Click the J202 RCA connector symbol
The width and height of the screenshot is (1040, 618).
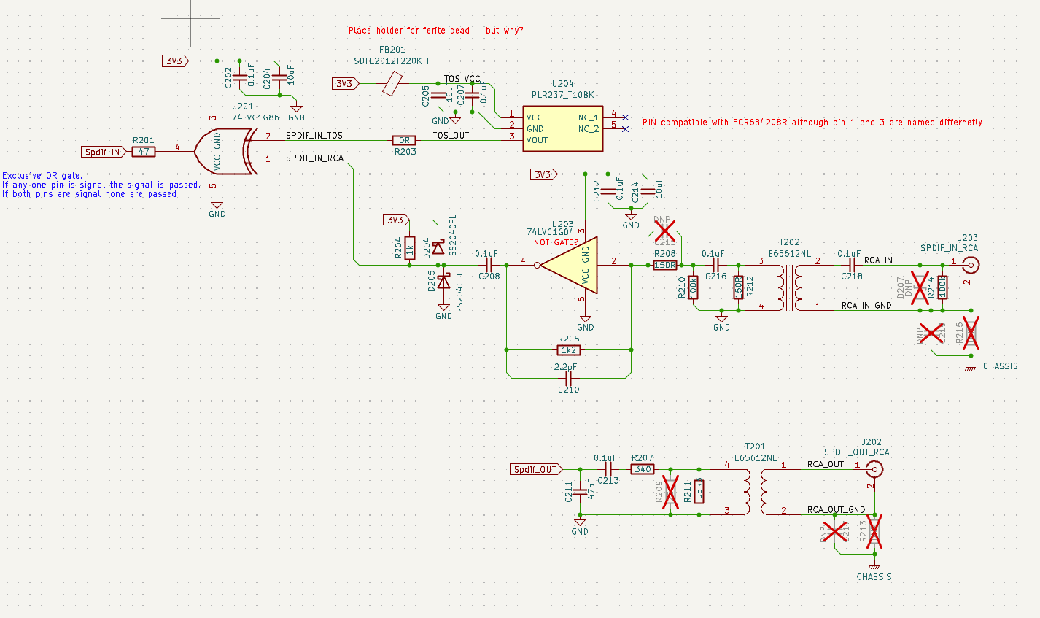876,468
